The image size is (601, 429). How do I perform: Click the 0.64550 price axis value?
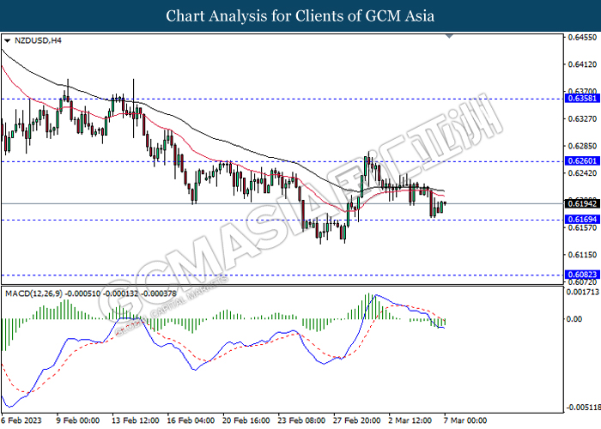[x=582, y=37]
